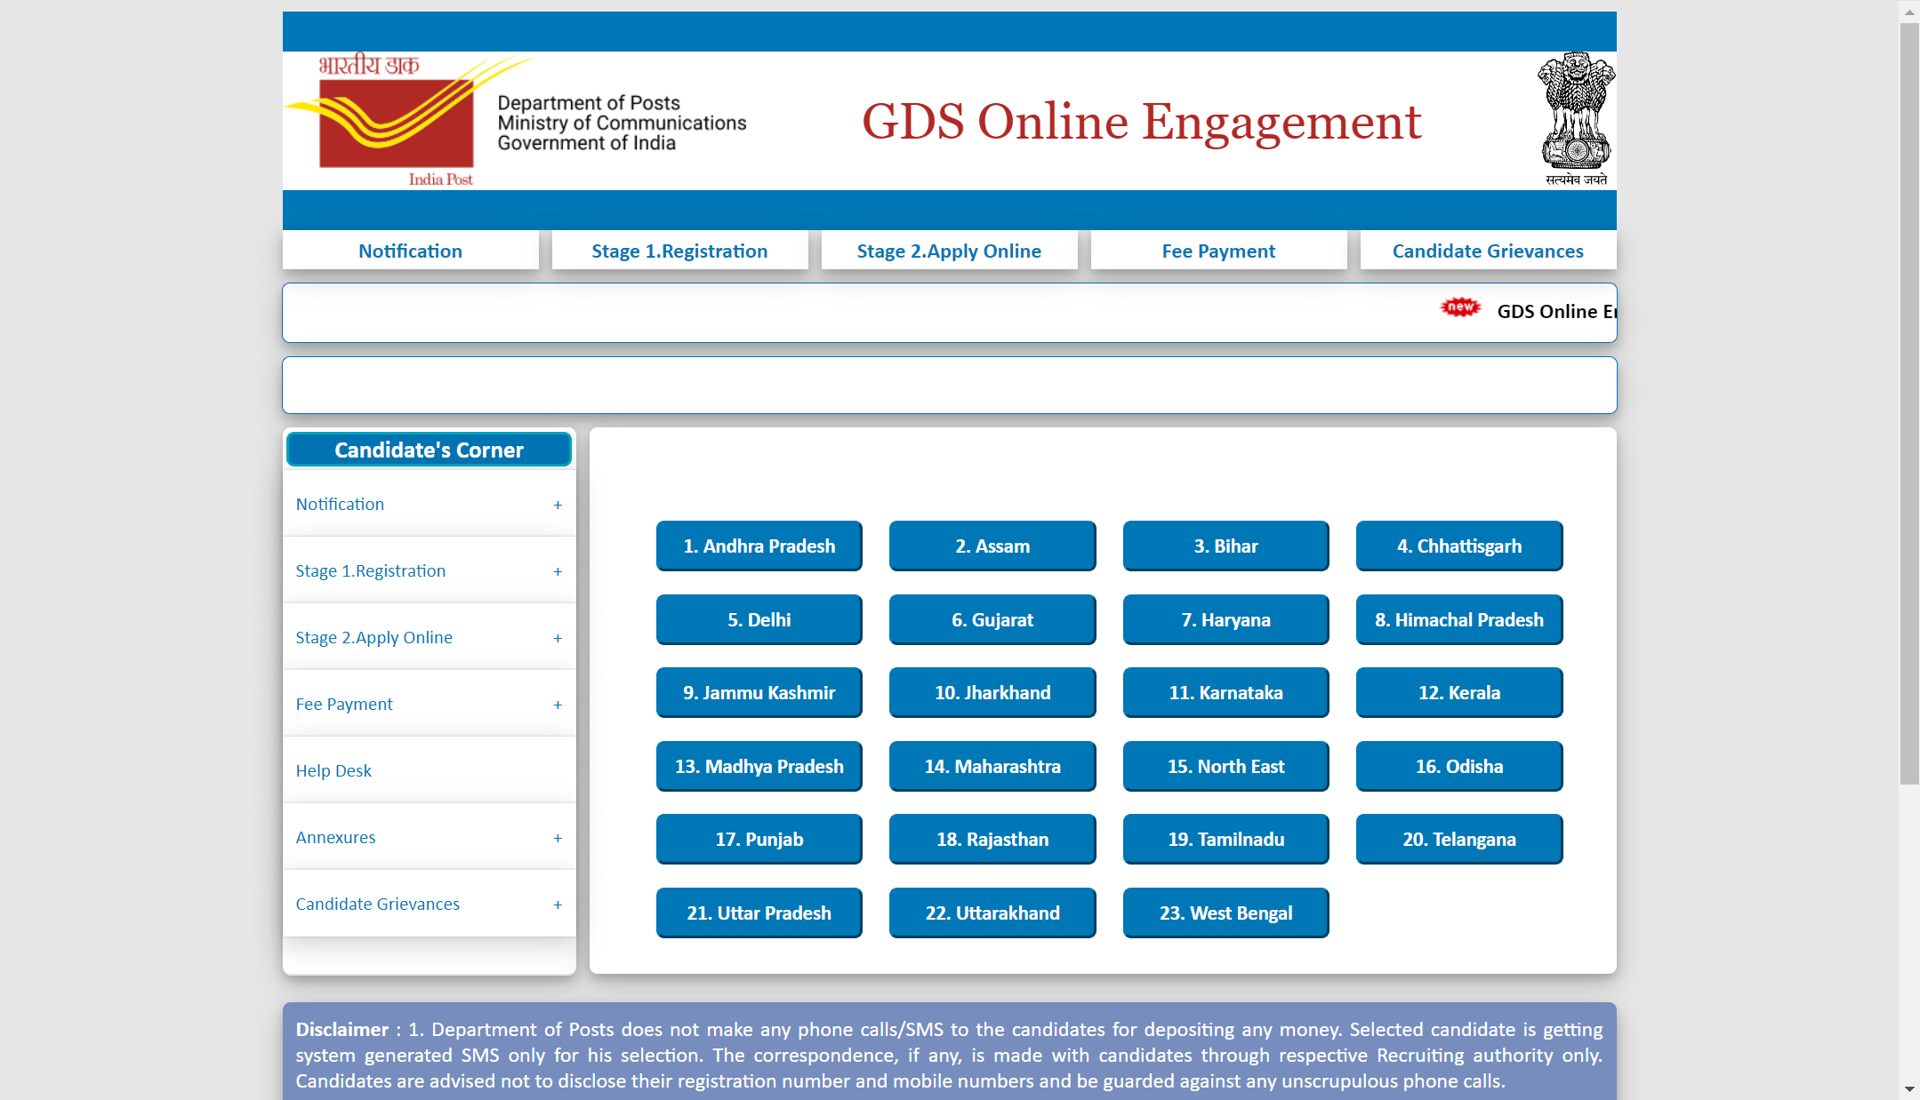This screenshot has height=1100, width=1920.
Task: Select 8. Himachal Pradesh button
Action: pyautogui.click(x=1458, y=619)
